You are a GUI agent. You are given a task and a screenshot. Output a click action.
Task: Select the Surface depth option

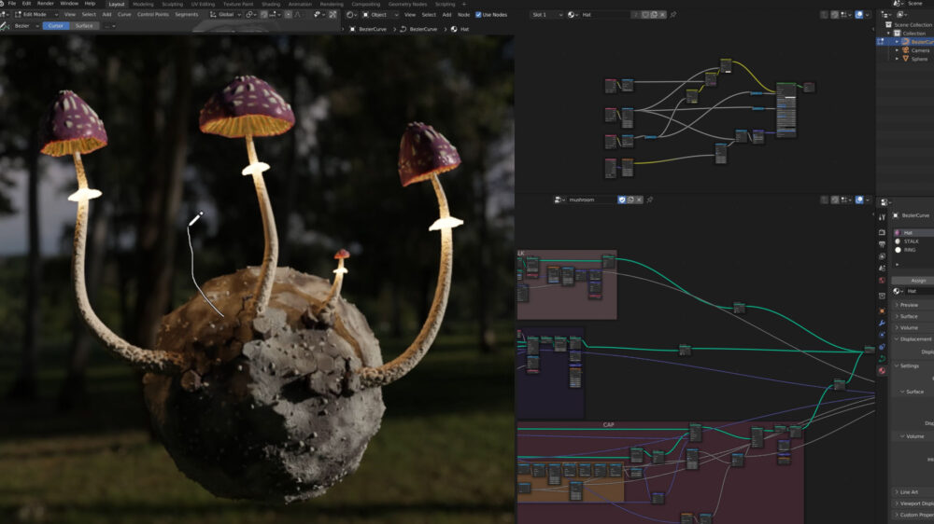[83, 25]
